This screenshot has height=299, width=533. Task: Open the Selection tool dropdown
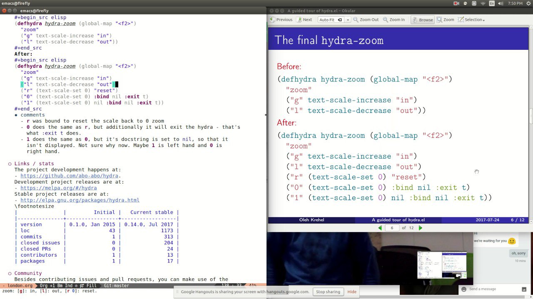[471, 20]
